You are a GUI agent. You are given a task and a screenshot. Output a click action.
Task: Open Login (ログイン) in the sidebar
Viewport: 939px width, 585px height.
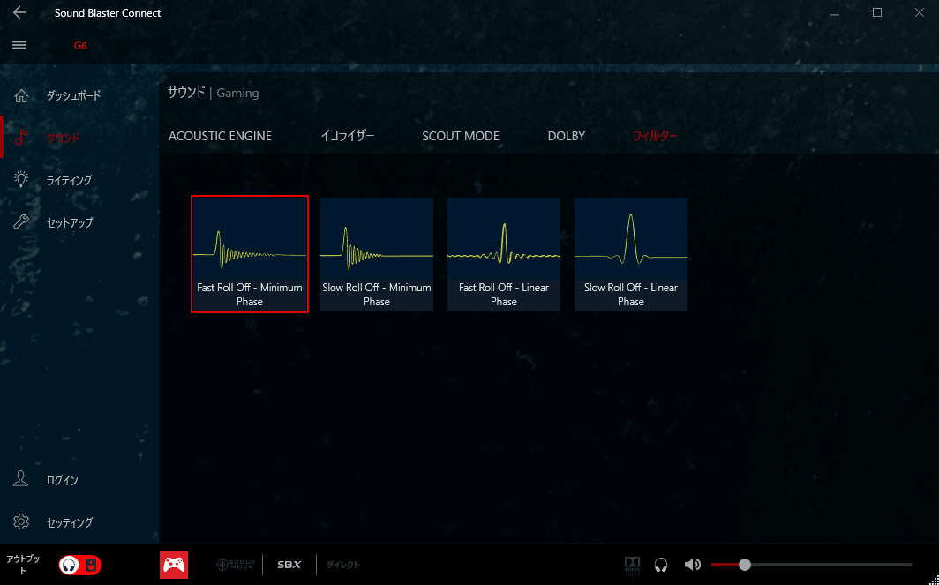coord(63,480)
